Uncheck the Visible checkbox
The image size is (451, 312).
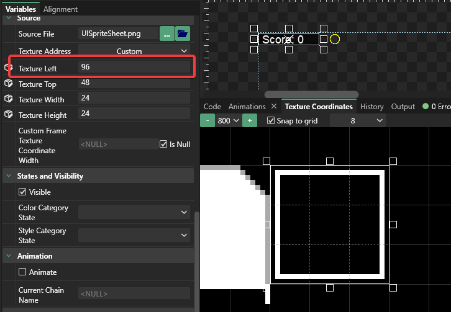22,192
